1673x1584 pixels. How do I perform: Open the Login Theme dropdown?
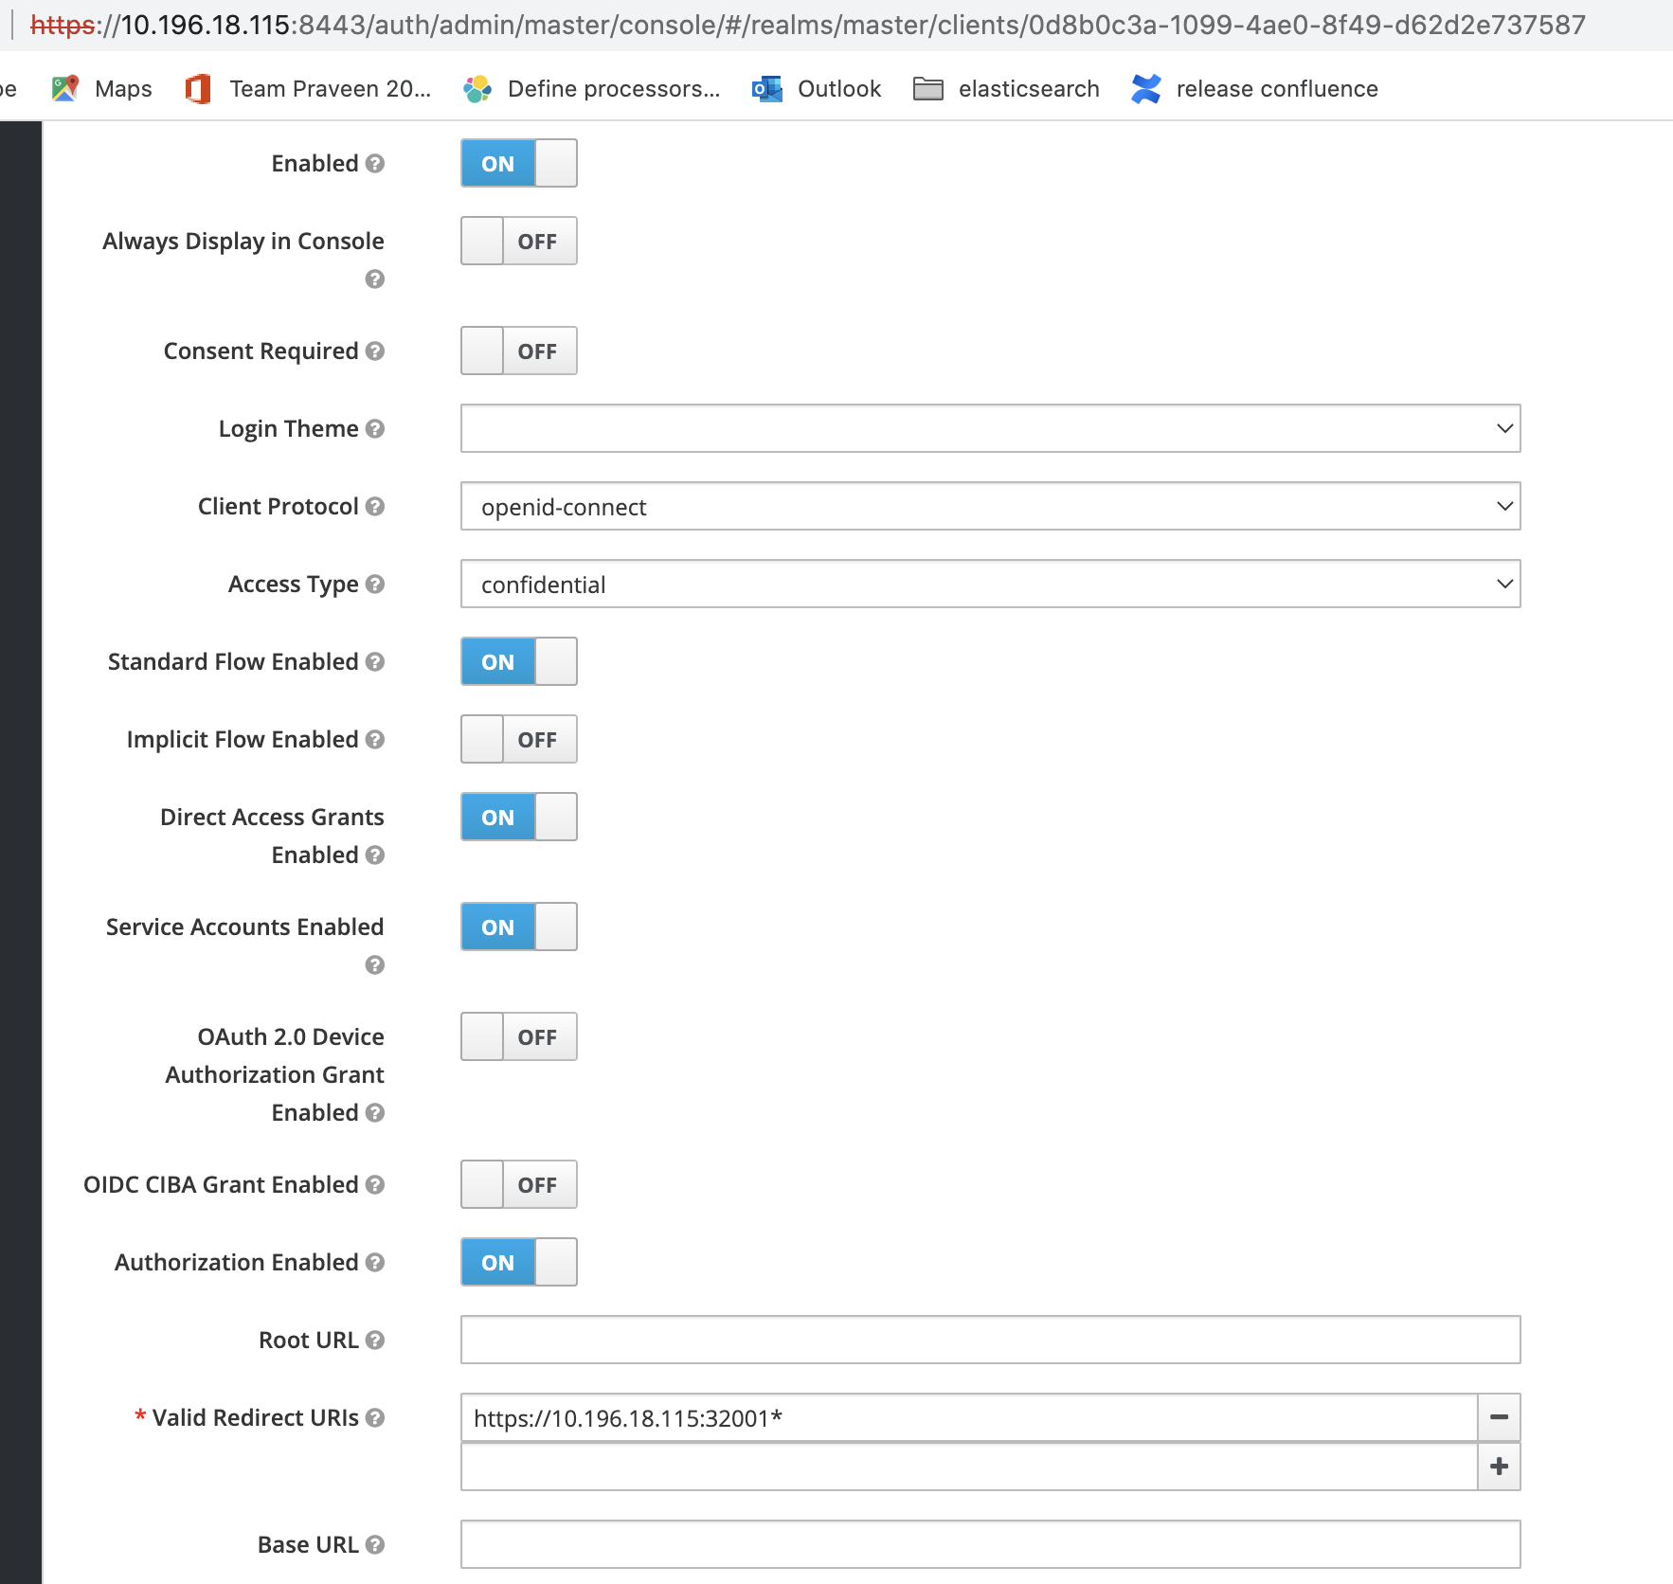[990, 429]
